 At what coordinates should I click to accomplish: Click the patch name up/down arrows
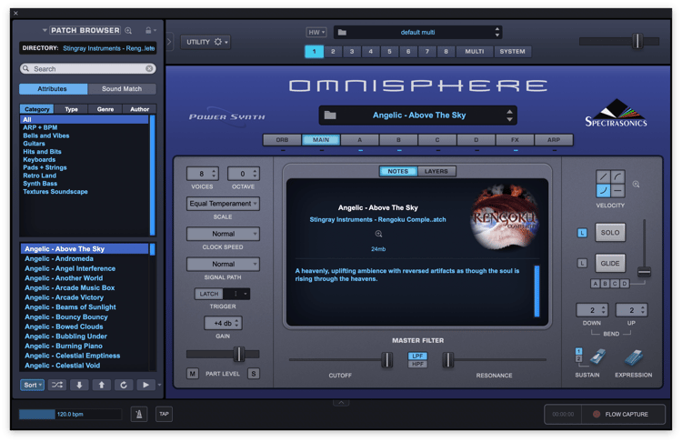point(509,116)
